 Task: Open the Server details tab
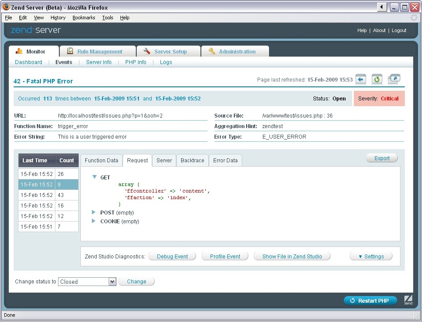[164, 160]
